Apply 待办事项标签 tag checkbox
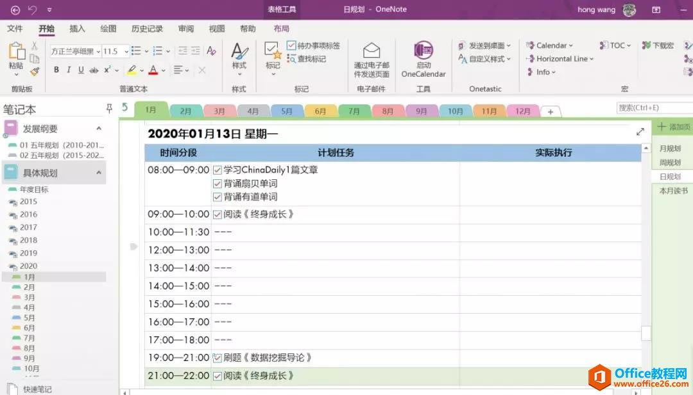This screenshot has width=693, height=395. click(291, 45)
